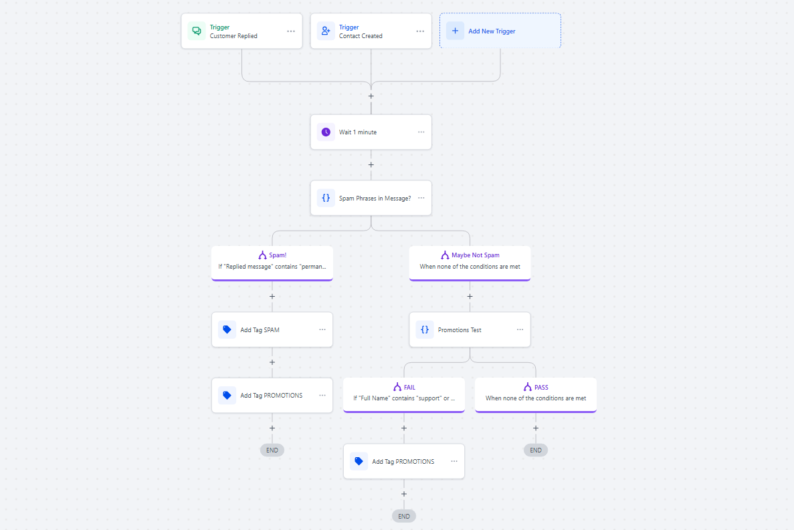The width and height of the screenshot is (794, 530).
Task: Click the "Add Tag SPAM" label
Action: coord(260,329)
